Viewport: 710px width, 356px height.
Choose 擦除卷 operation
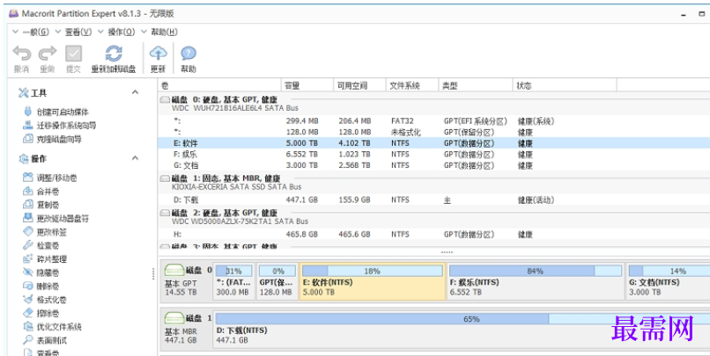click(41, 313)
